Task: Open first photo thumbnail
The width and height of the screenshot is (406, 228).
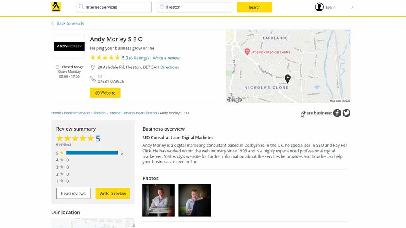Action: point(159,200)
